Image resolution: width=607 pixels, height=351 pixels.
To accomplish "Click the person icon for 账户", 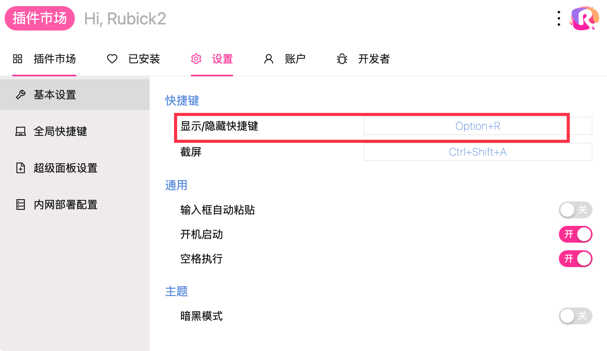I will pyautogui.click(x=269, y=59).
